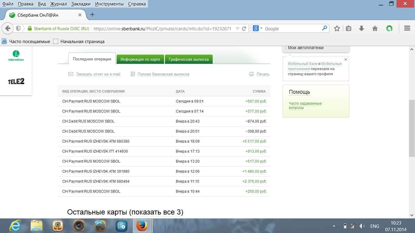Click Заказать отчет на e-mail link
The height and width of the screenshot is (233, 415).
point(98,74)
